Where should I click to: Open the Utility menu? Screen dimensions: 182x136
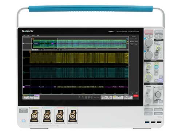[x=33, y=35]
